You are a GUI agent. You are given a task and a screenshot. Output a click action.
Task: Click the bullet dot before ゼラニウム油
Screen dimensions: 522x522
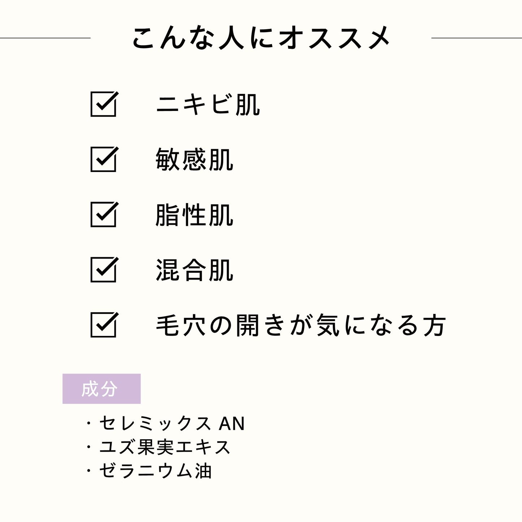89,471
